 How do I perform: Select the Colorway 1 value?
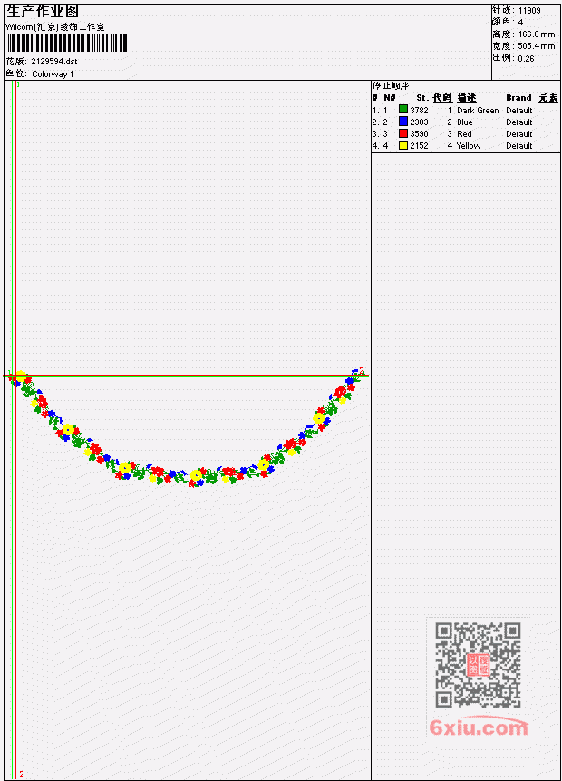(x=53, y=74)
